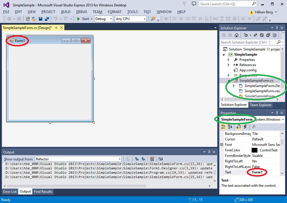The image size is (287, 203).
Task: Refresh the Solution Explorer tree
Action: click(262, 35)
